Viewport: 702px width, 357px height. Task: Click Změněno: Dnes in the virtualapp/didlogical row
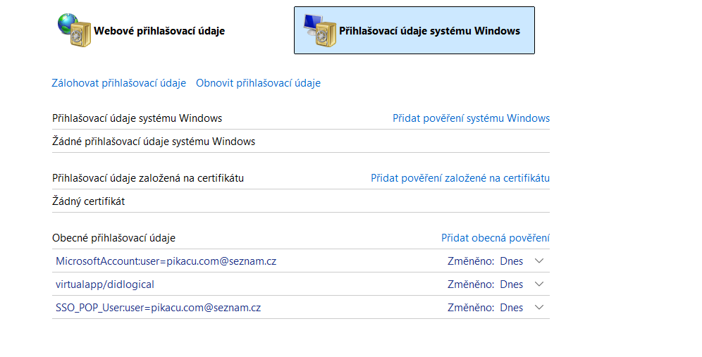point(486,284)
